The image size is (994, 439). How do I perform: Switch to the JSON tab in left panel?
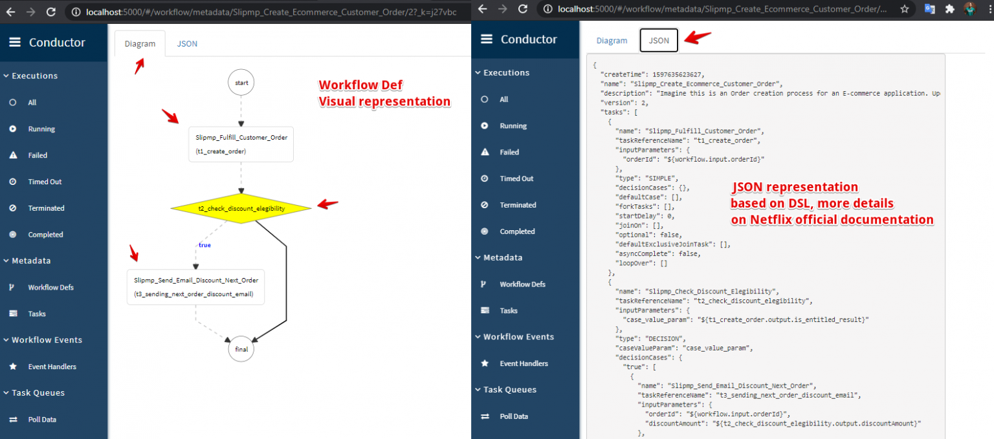pyautogui.click(x=187, y=44)
